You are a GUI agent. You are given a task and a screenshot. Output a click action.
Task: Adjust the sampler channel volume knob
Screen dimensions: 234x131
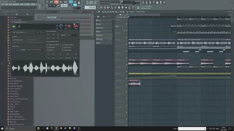(x=61, y=26)
